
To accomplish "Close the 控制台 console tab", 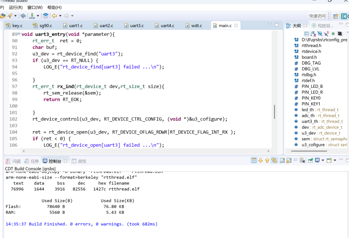I will (x=65, y=161).
